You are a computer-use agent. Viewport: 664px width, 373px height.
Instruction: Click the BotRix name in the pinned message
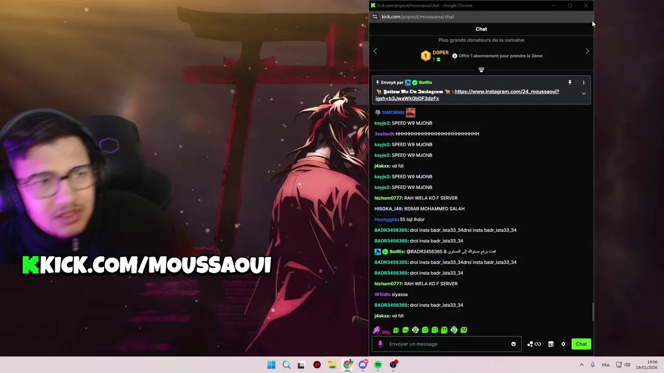pos(425,82)
